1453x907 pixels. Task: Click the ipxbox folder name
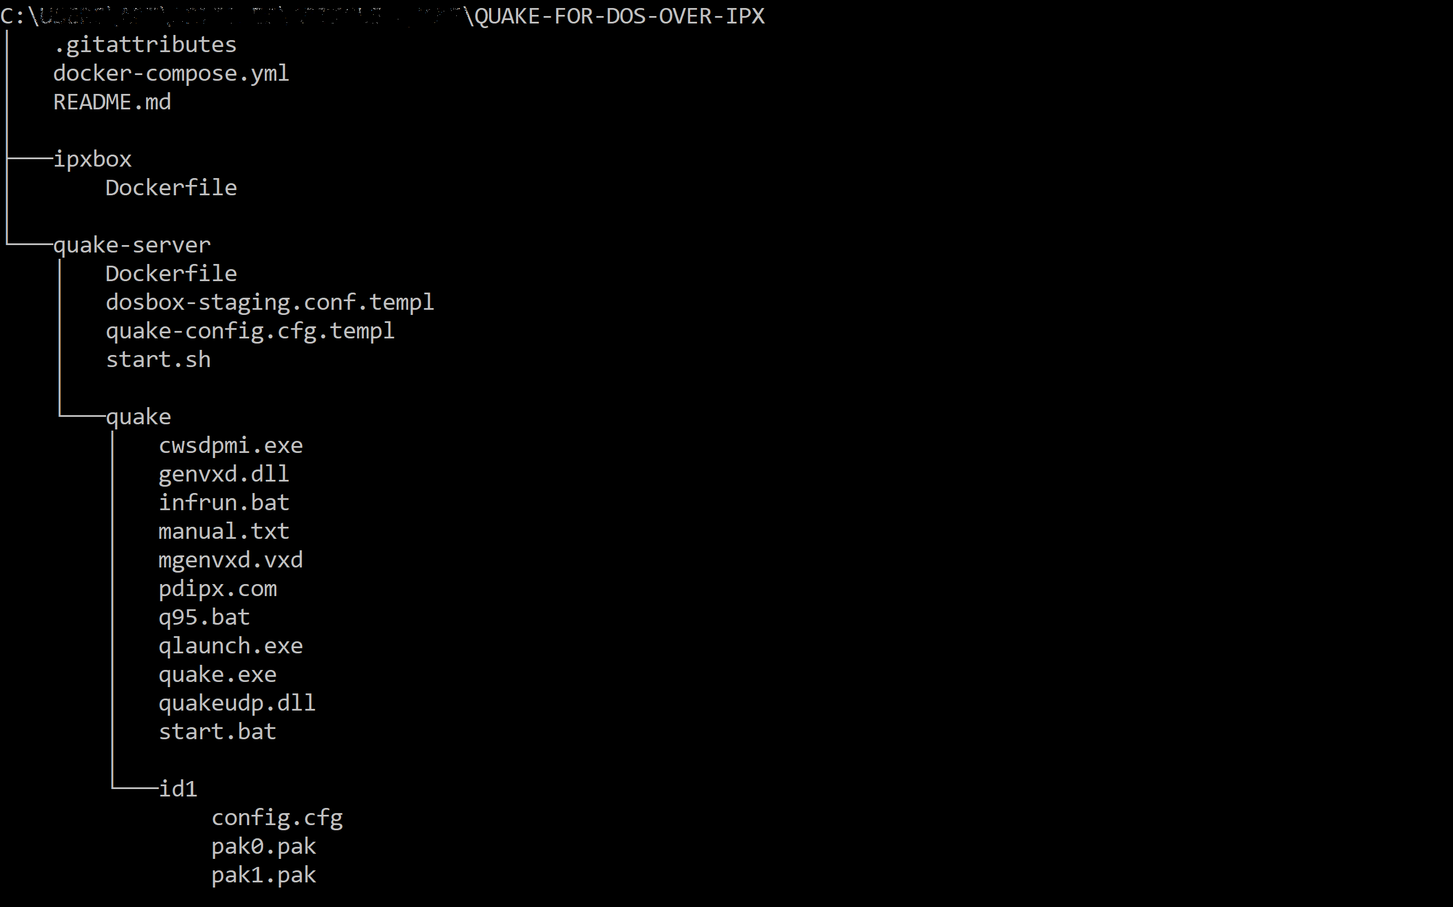(x=92, y=160)
